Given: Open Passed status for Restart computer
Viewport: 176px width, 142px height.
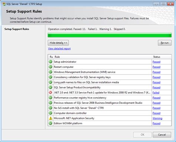Looking at the screenshot, I should 156,67.
